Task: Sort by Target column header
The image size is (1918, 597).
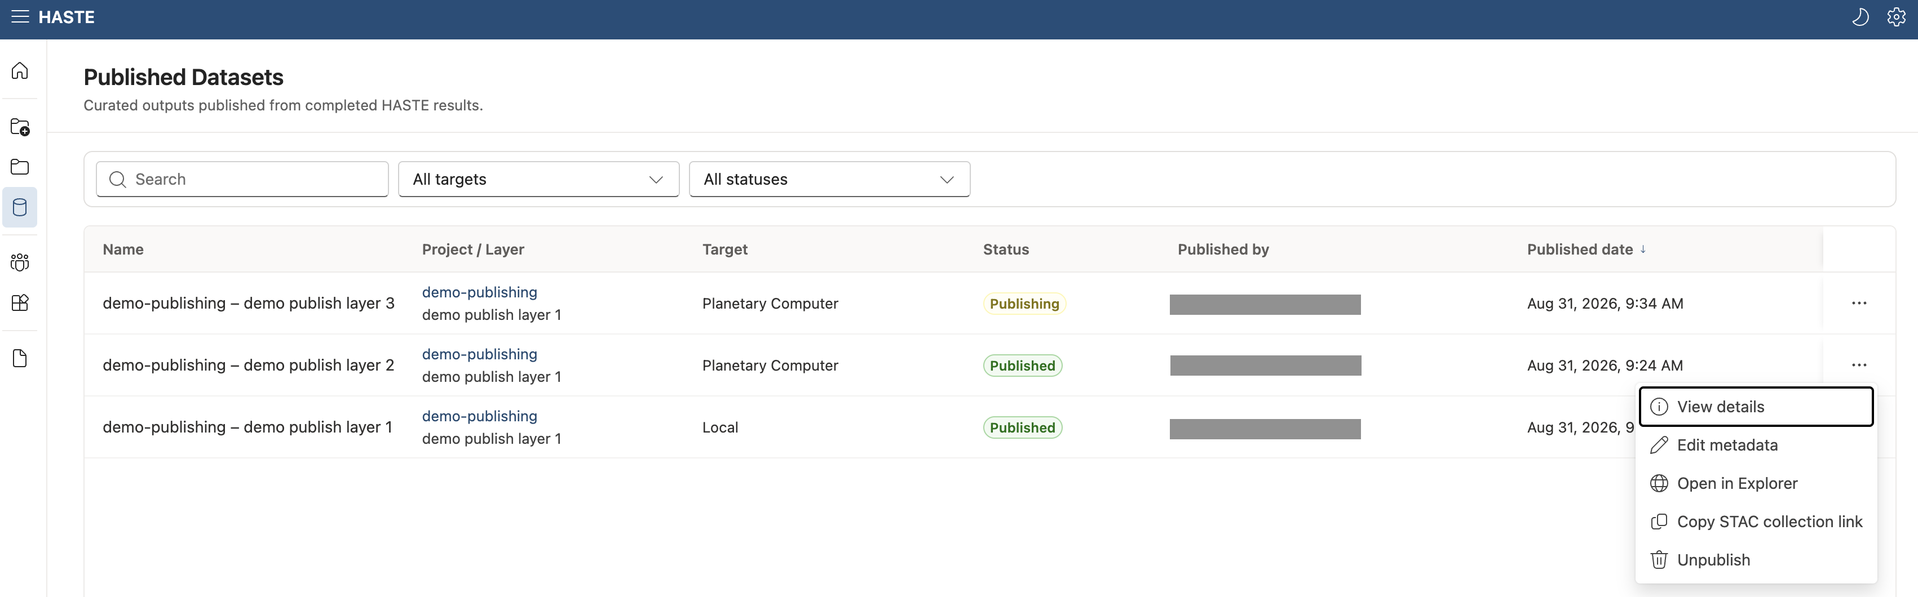Action: (x=724, y=250)
